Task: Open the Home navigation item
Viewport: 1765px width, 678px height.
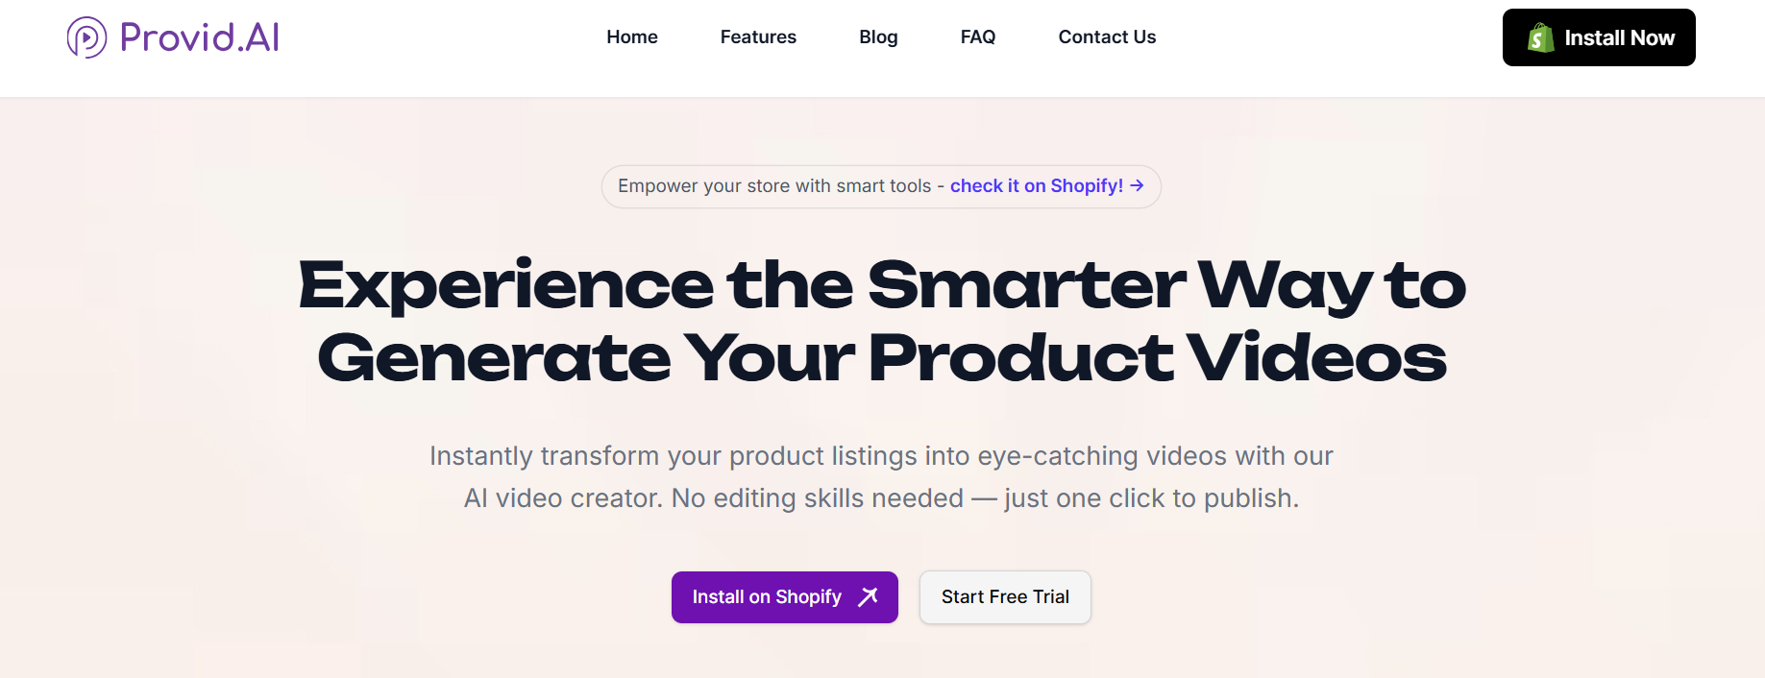Action: coord(631,36)
